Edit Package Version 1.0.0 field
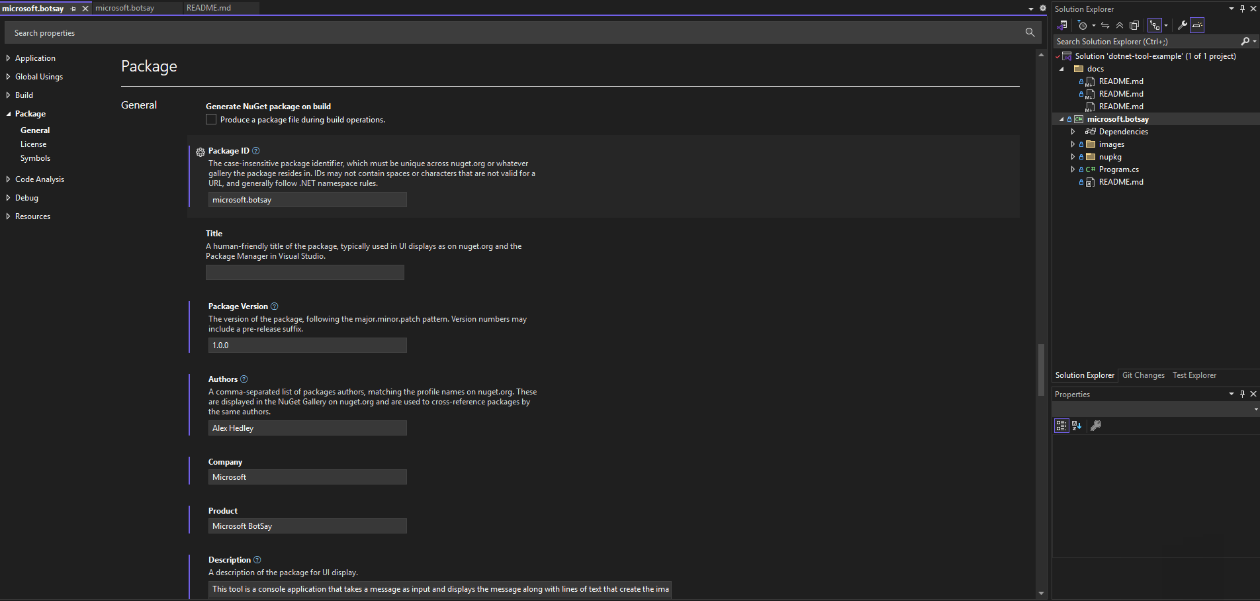Image resolution: width=1260 pixels, height=601 pixels. [308, 346]
